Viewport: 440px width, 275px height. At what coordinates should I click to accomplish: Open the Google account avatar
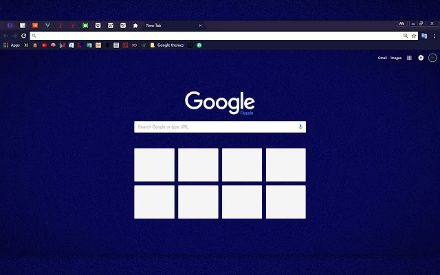[x=432, y=58]
